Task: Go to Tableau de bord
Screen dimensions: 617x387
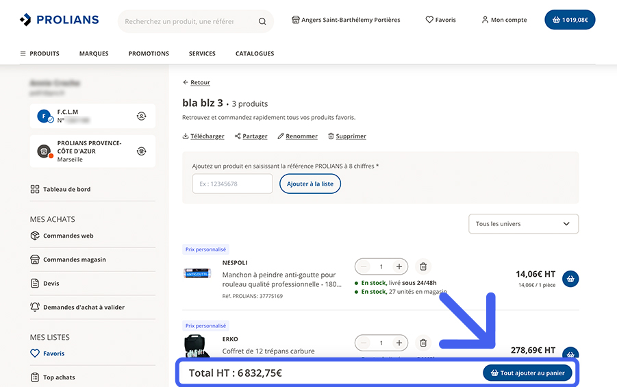Action: 60,189
